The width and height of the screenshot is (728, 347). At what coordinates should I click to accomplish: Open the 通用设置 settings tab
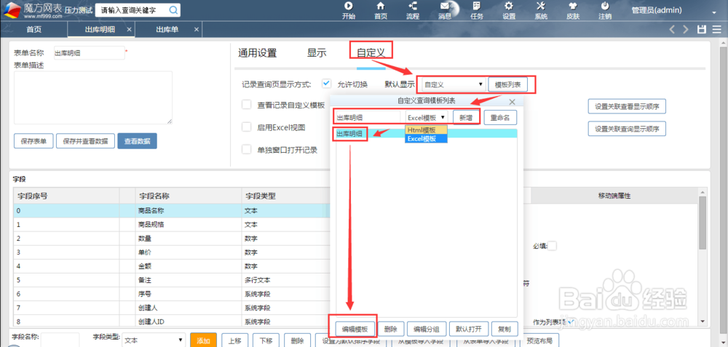(257, 53)
